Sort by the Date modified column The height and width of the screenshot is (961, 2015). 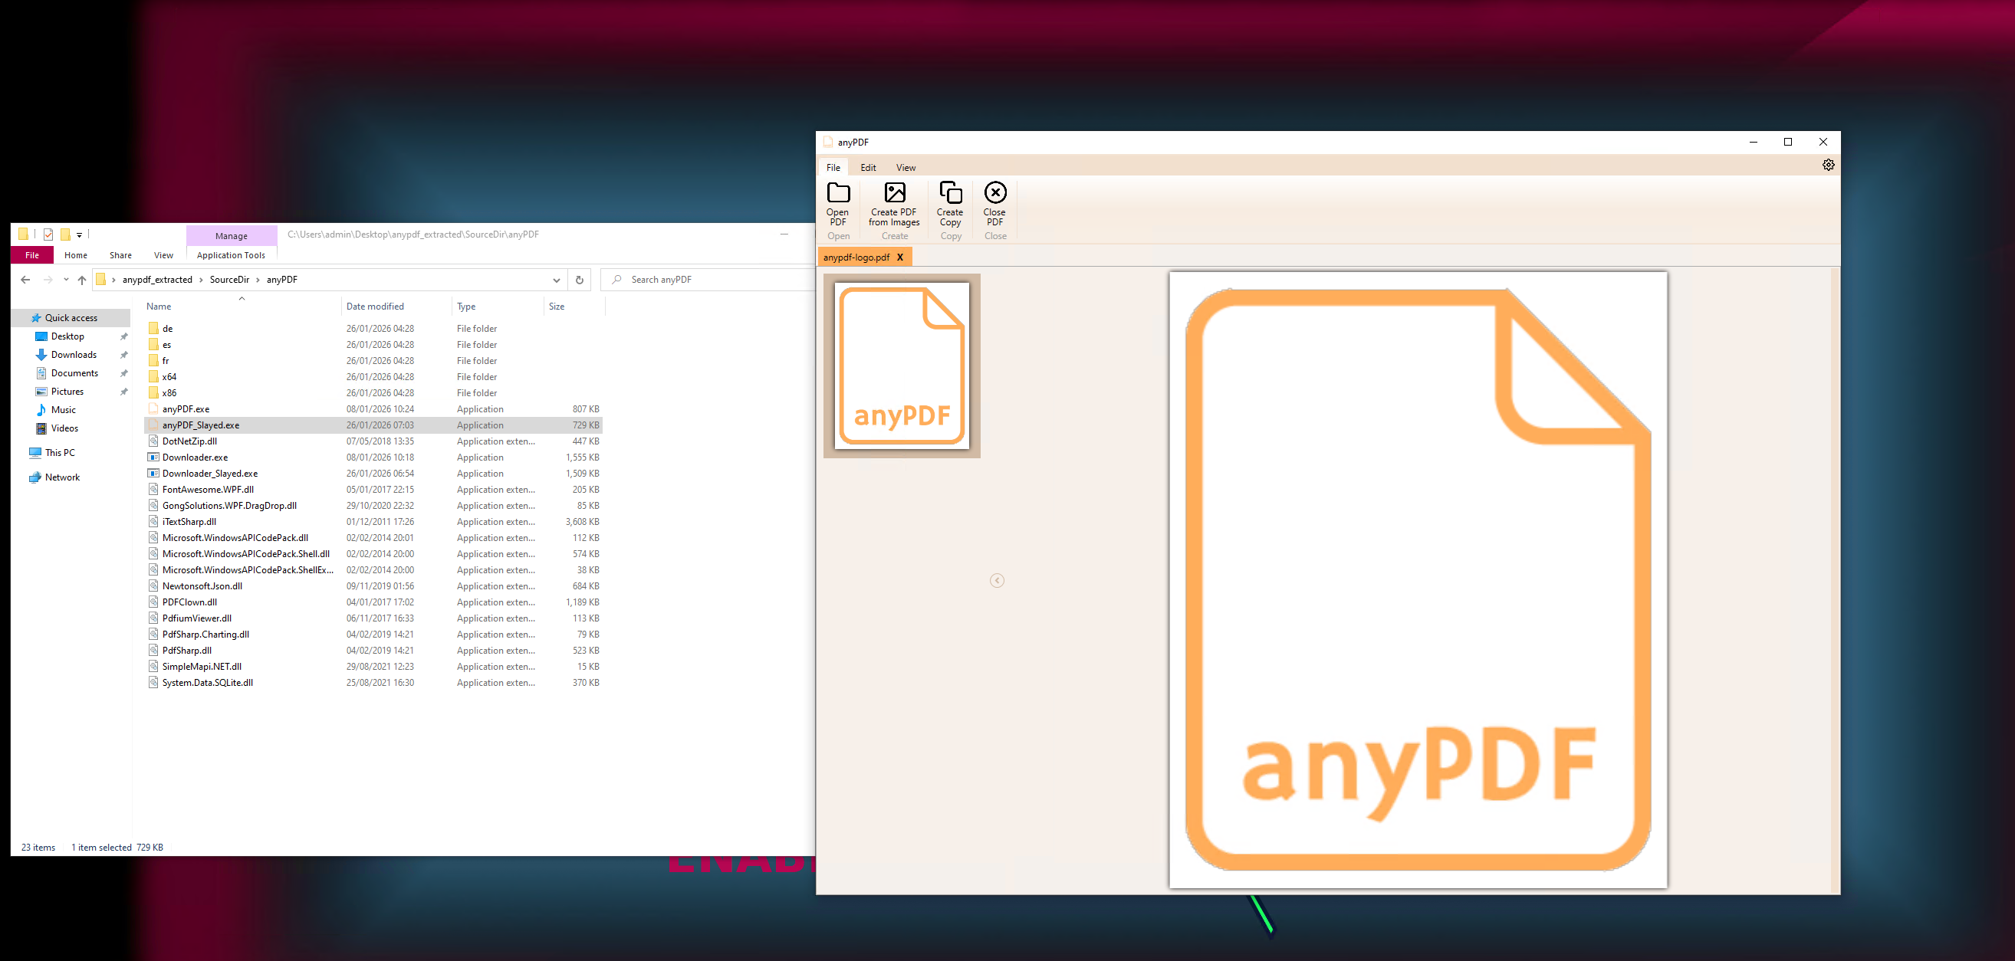tap(396, 307)
